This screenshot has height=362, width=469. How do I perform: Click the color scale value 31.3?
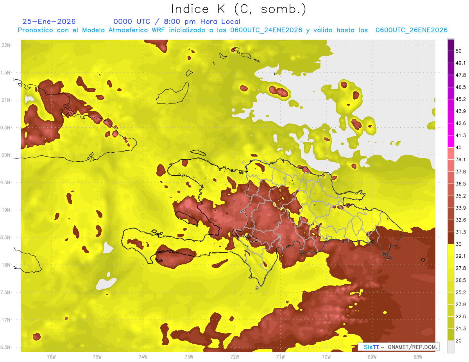461,232
